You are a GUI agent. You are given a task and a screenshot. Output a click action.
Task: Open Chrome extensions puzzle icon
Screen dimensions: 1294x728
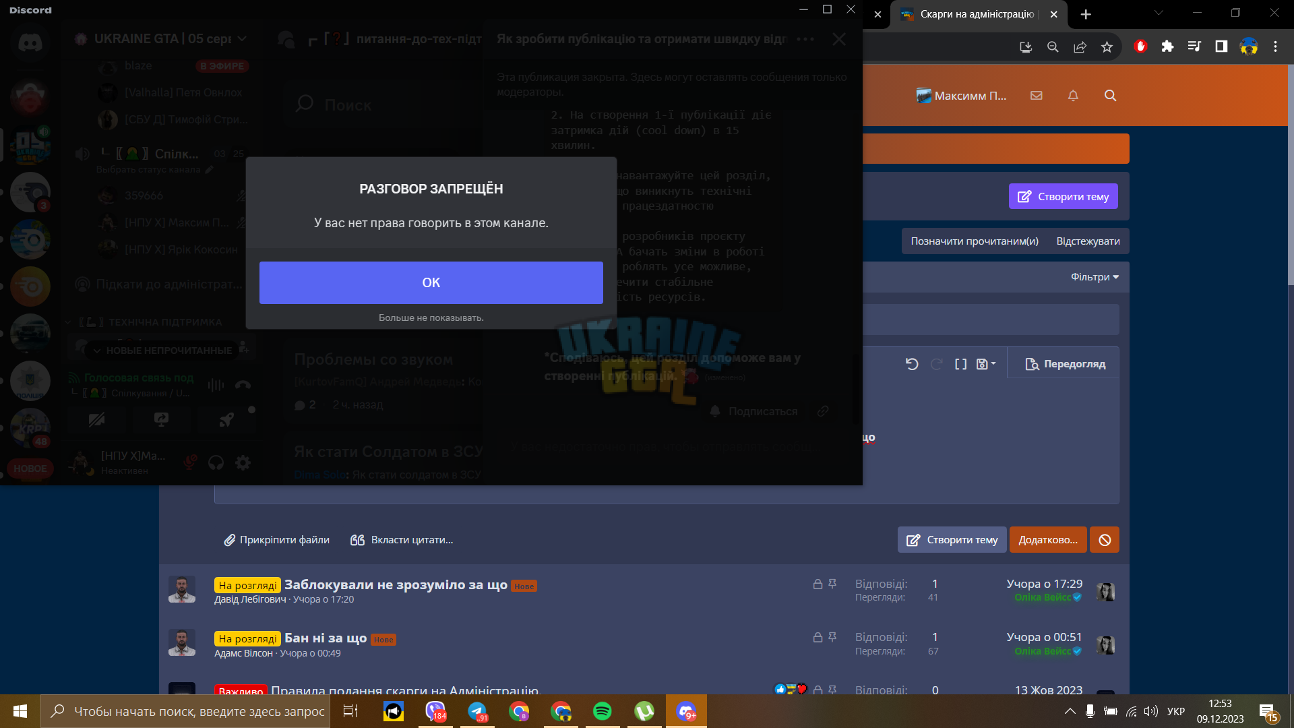pos(1167,47)
